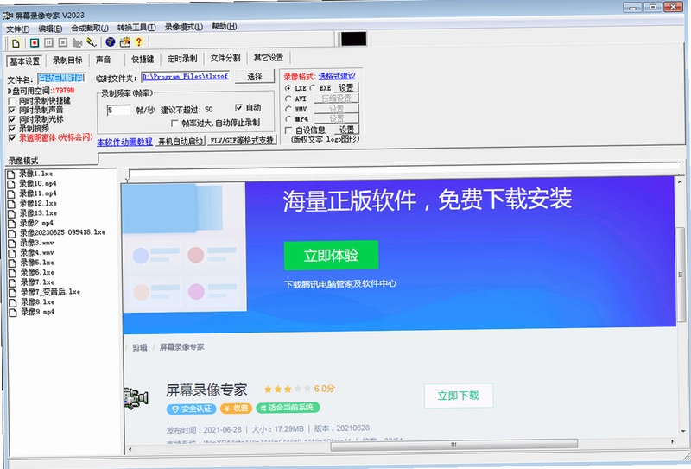This screenshot has width=691, height=469.
Task: Select 录像10.mp4 in file list
Action: point(37,183)
